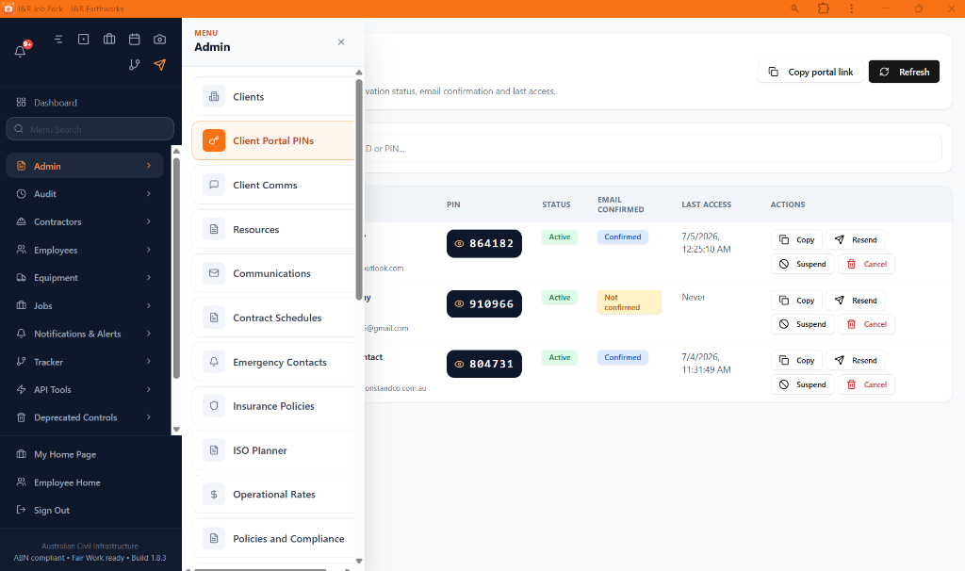Cancel the PIN 910966 row
This screenshot has height=571, width=965.
(867, 324)
